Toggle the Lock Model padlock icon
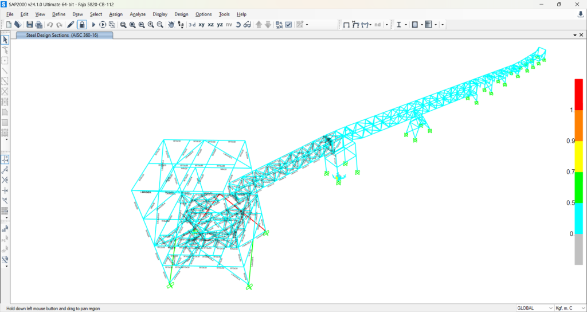 click(x=82, y=25)
